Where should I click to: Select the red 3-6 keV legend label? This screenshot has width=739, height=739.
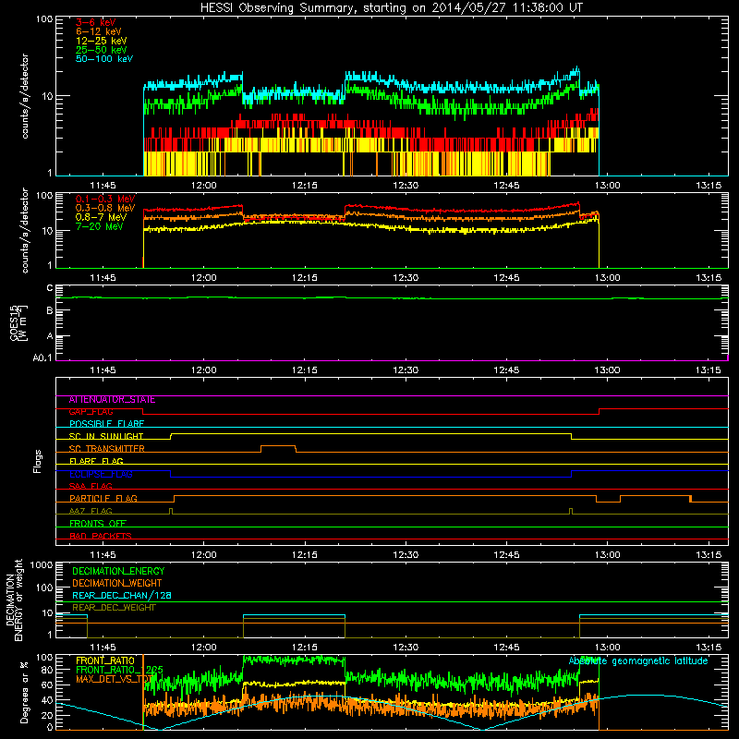click(x=96, y=22)
